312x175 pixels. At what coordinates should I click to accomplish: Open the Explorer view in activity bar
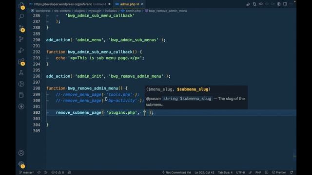point(21,5)
